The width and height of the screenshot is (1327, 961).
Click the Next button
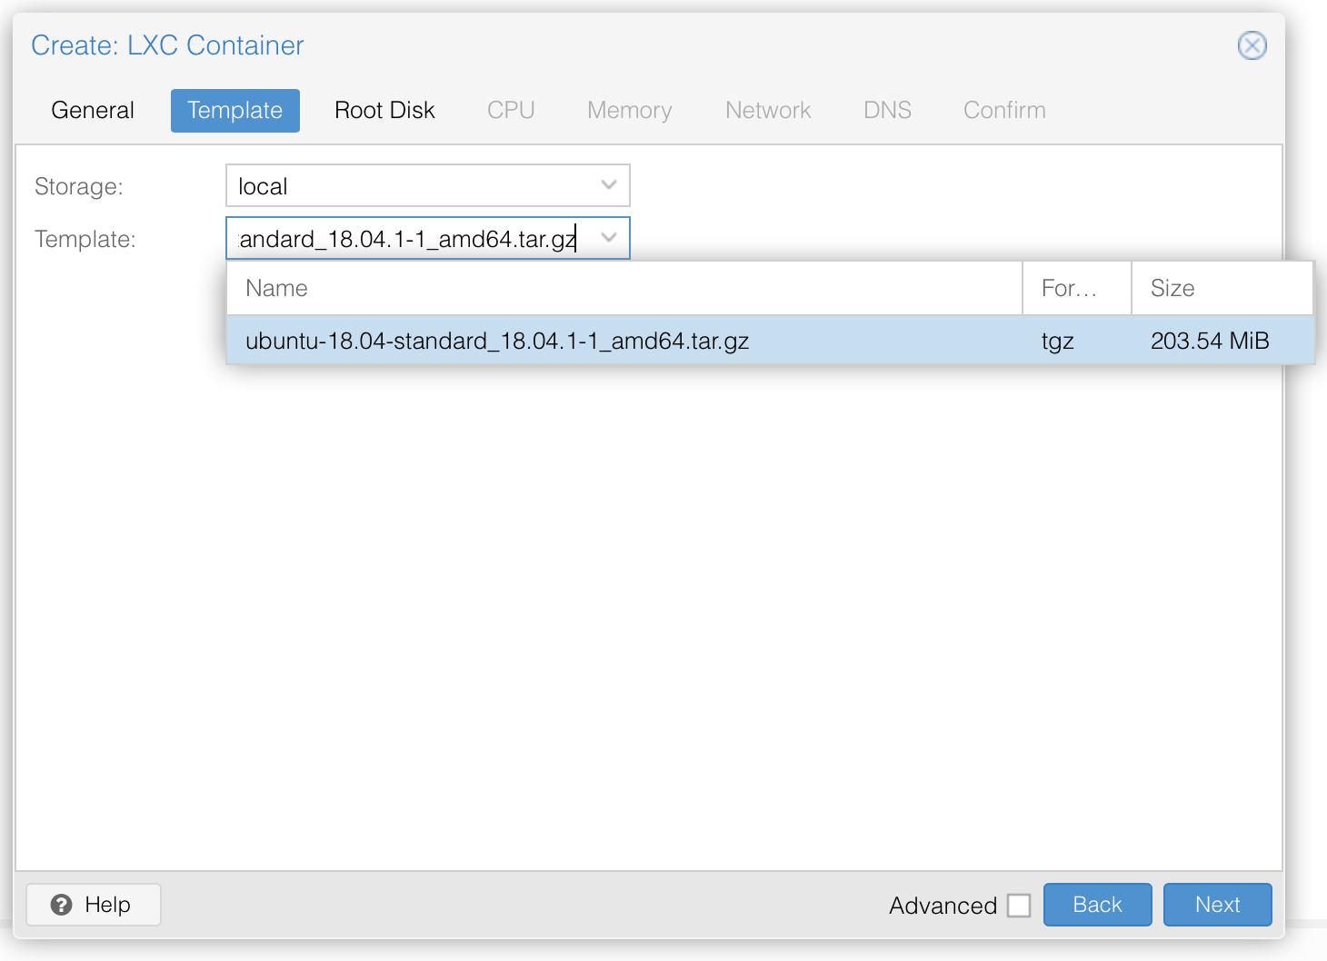(x=1217, y=905)
